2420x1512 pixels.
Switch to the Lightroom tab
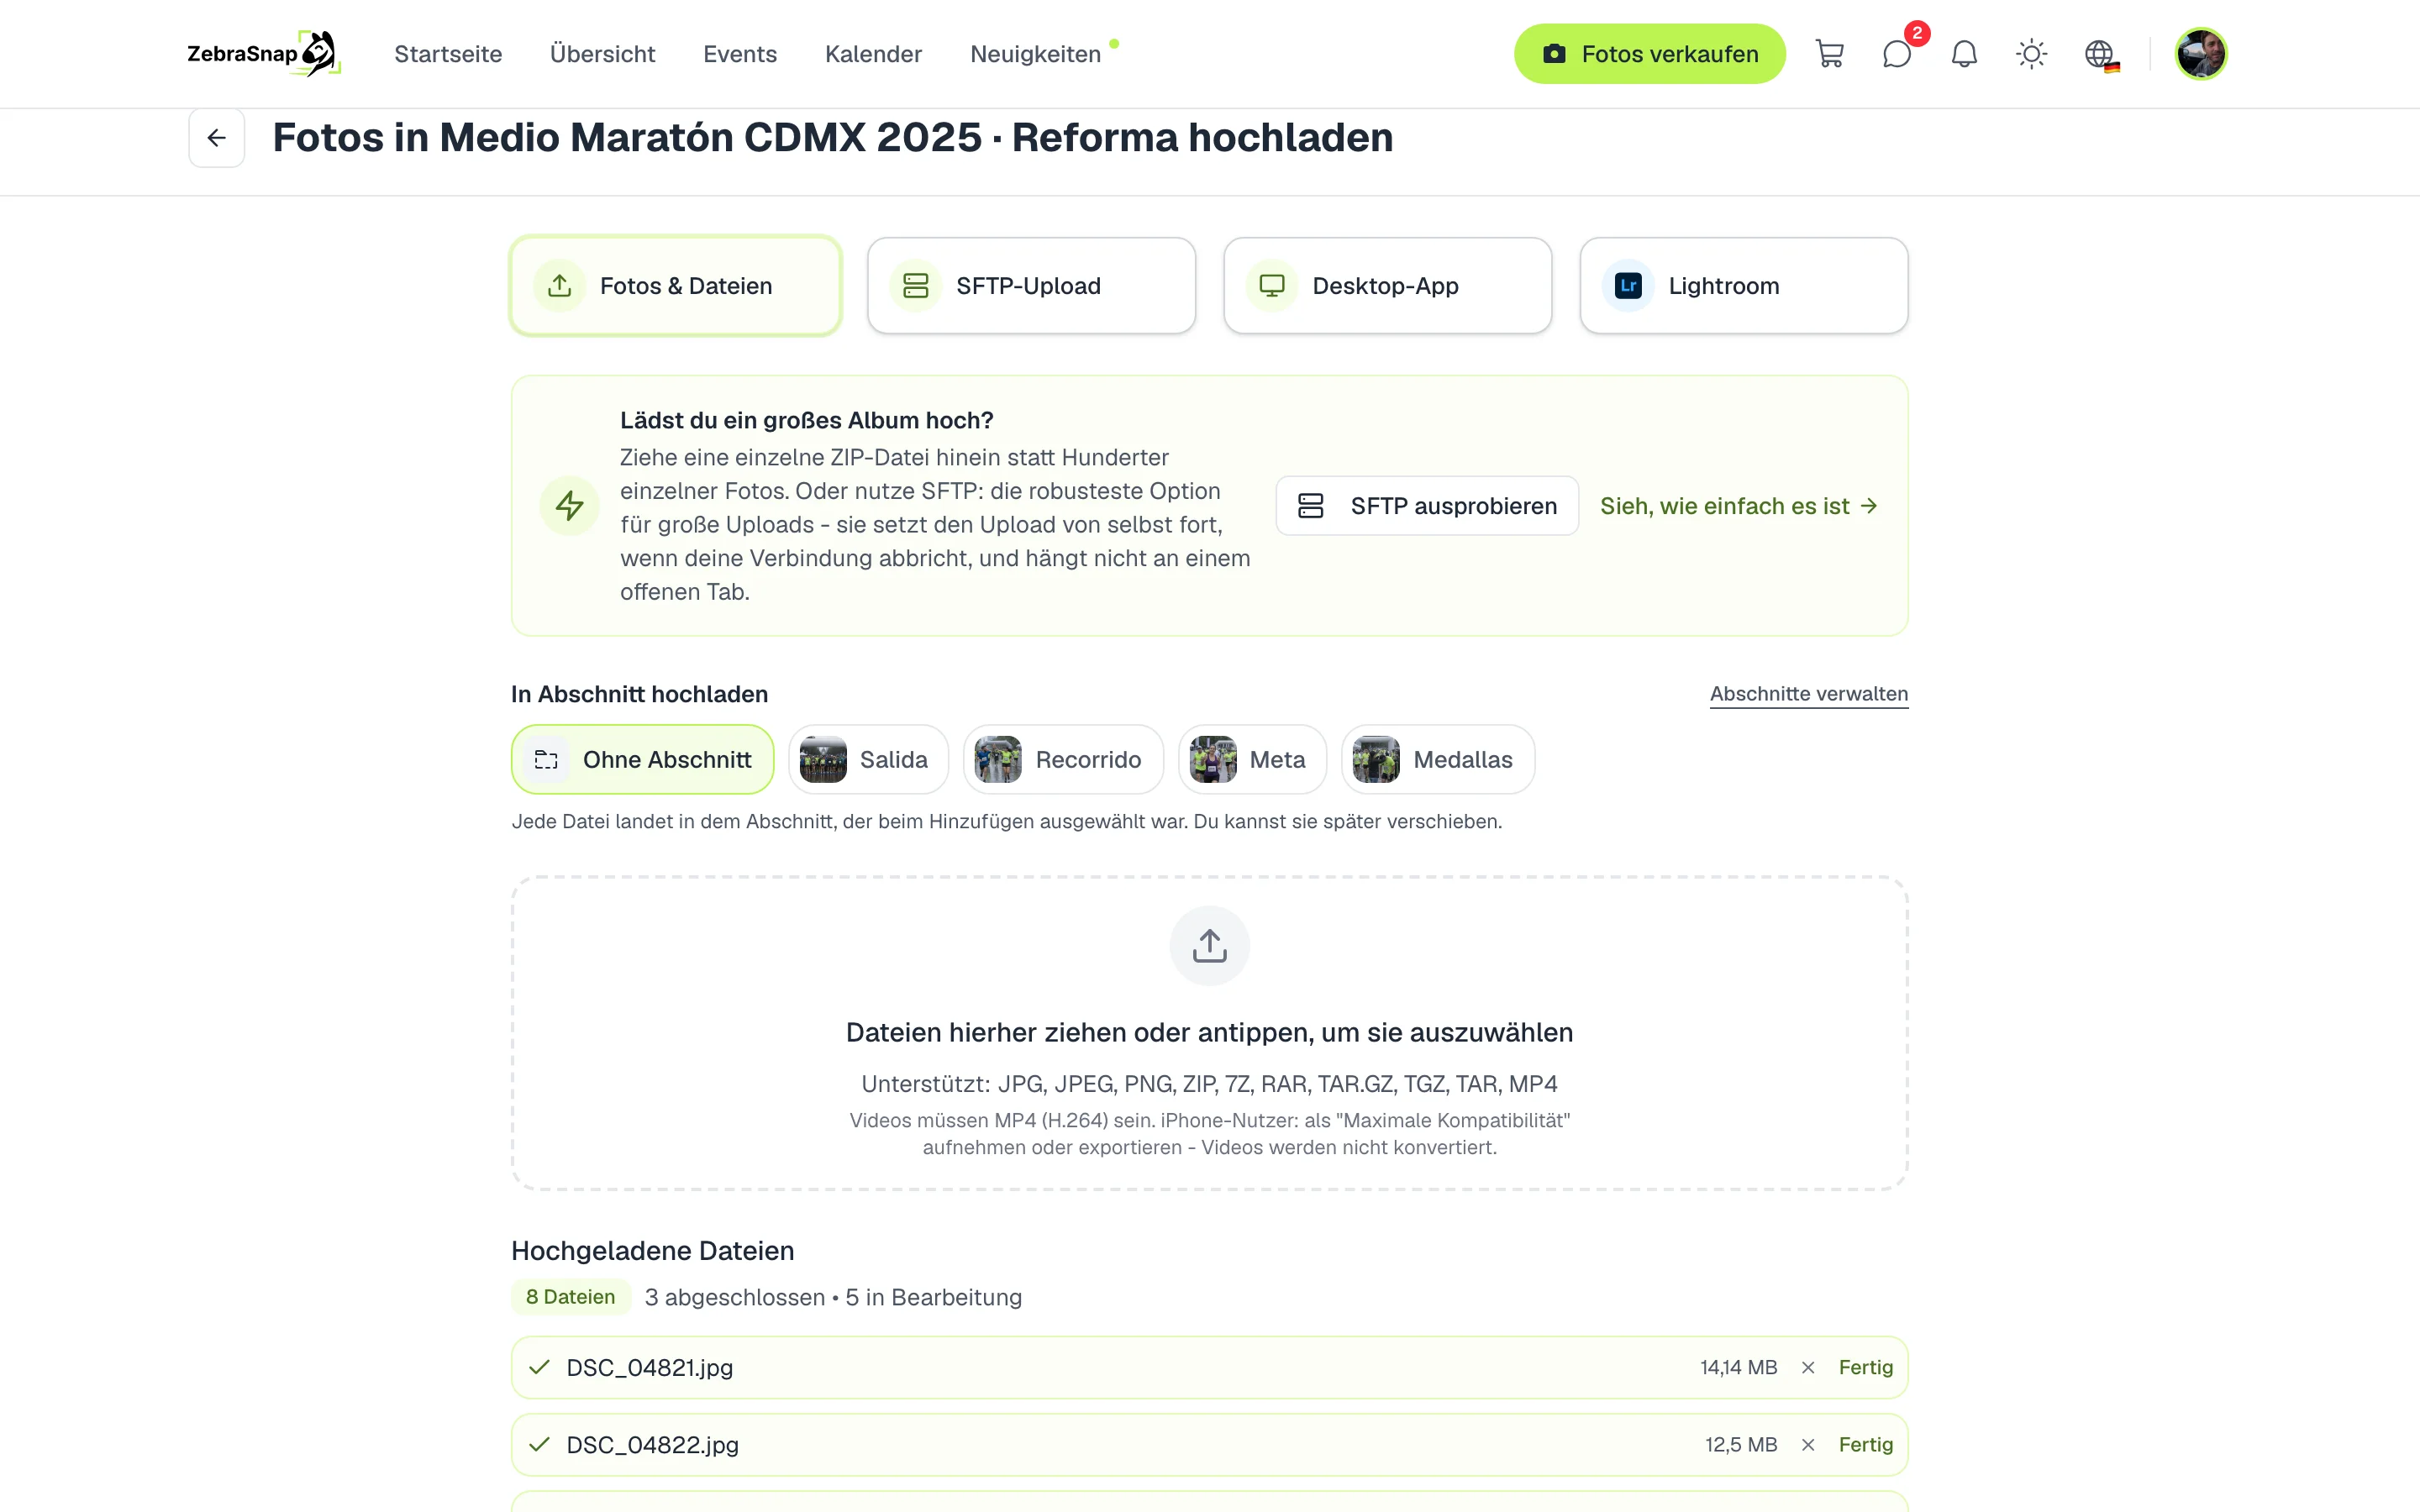pos(1743,286)
